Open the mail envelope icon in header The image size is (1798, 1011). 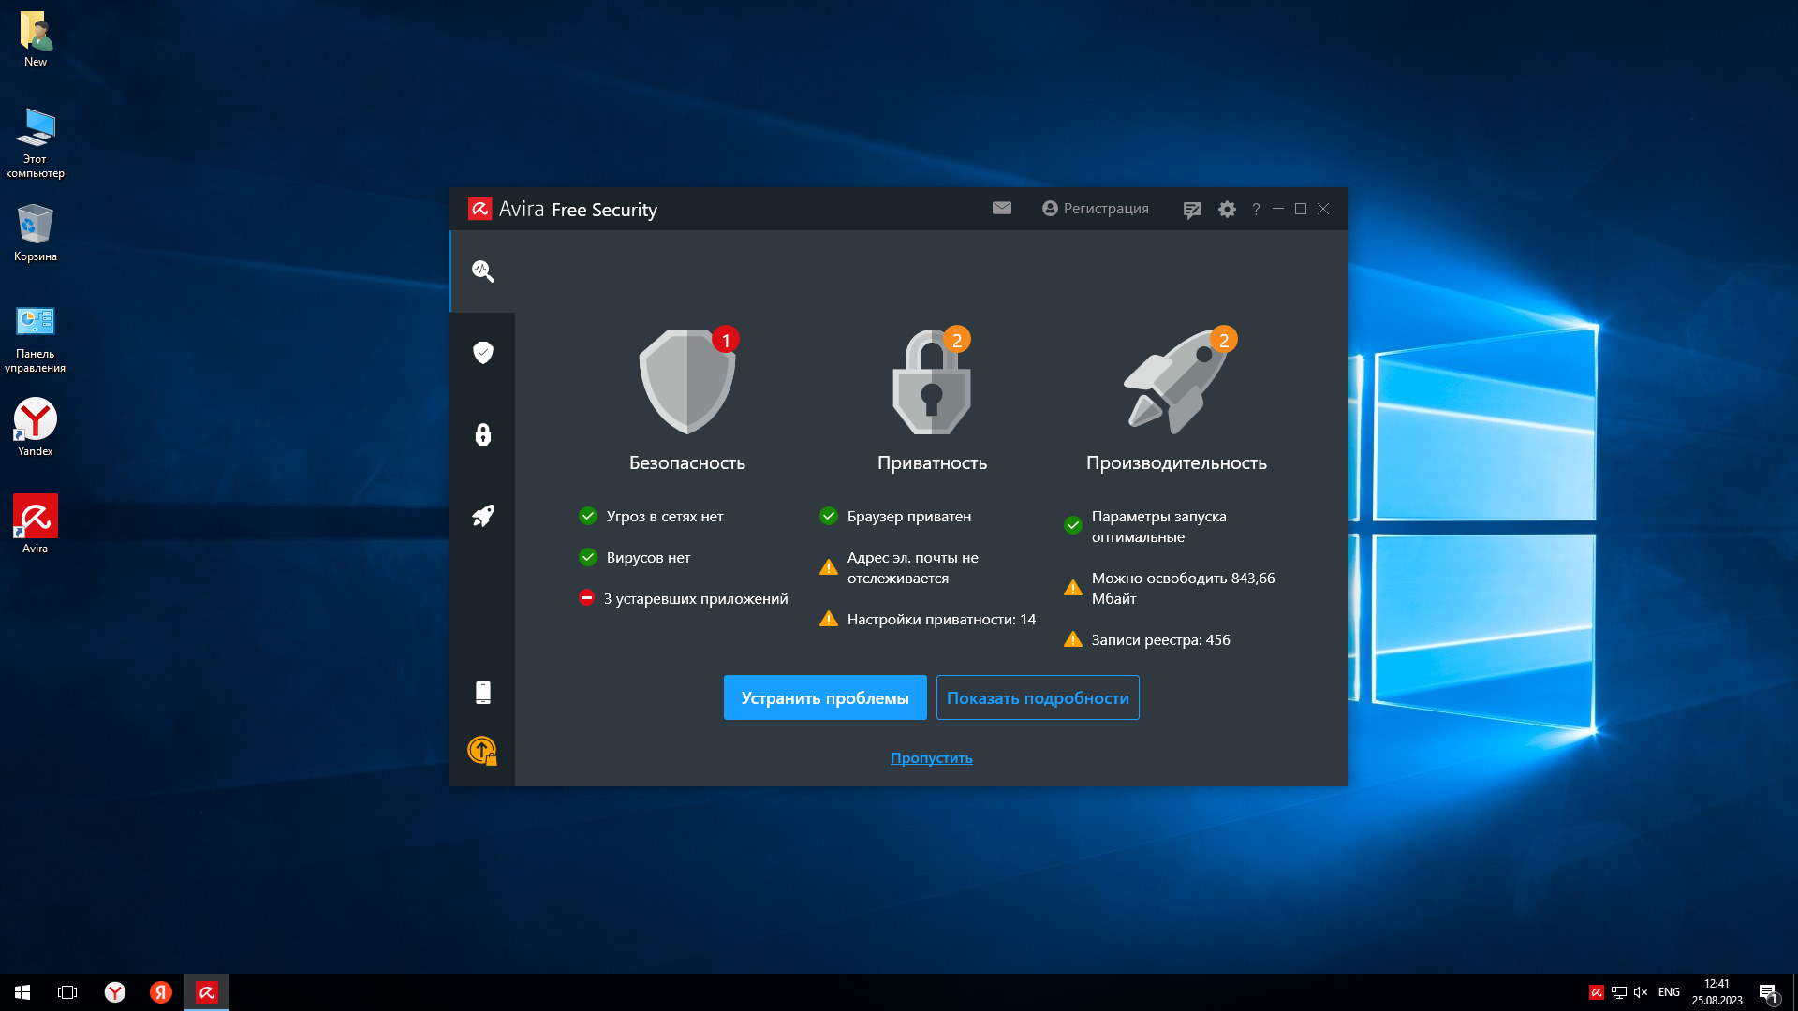click(x=1001, y=208)
